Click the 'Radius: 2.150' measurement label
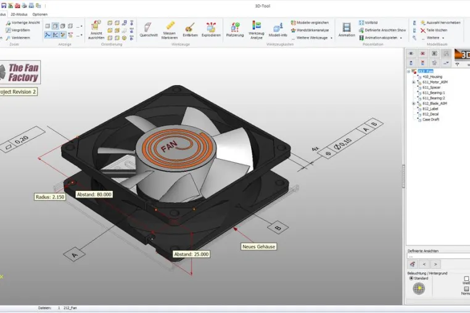 (x=50, y=197)
